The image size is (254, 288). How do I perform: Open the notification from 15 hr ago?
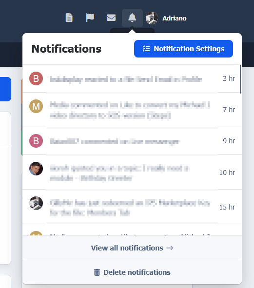click(x=132, y=207)
